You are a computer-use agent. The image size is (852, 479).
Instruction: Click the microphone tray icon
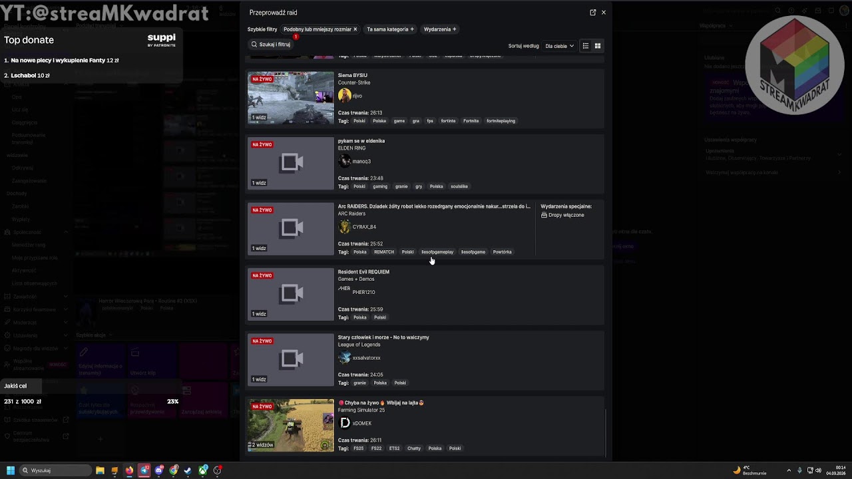click(799, 470)
